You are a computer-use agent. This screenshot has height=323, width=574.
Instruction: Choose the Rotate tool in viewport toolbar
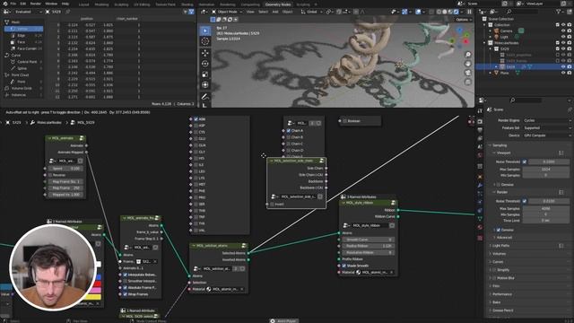tap(205, 64)
